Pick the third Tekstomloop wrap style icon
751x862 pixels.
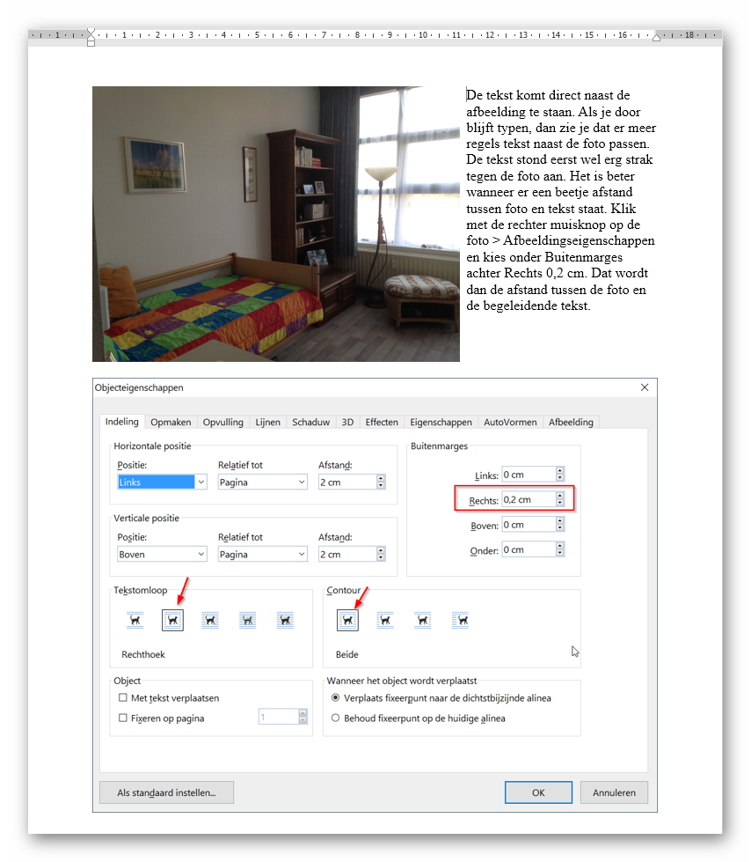209,620
